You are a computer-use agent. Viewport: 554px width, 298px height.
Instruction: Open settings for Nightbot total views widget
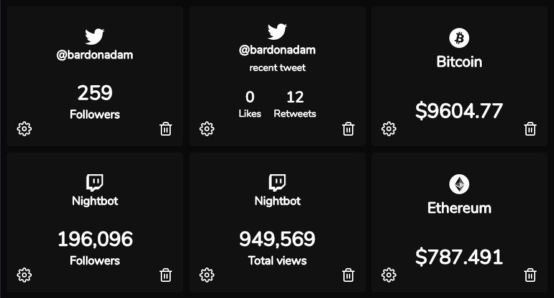207,275
